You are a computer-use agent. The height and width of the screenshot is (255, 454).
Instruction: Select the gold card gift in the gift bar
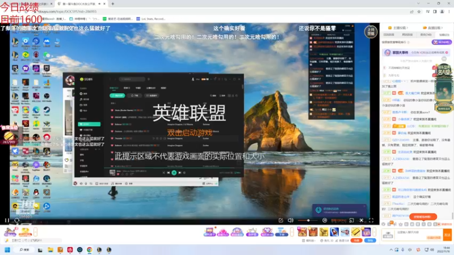point(356,232)
